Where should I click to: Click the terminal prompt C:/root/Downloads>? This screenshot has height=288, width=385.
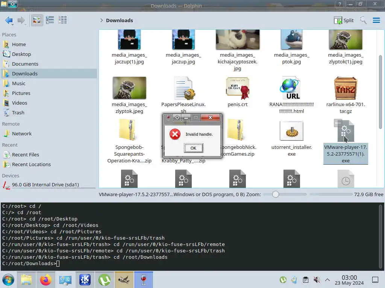29,264
